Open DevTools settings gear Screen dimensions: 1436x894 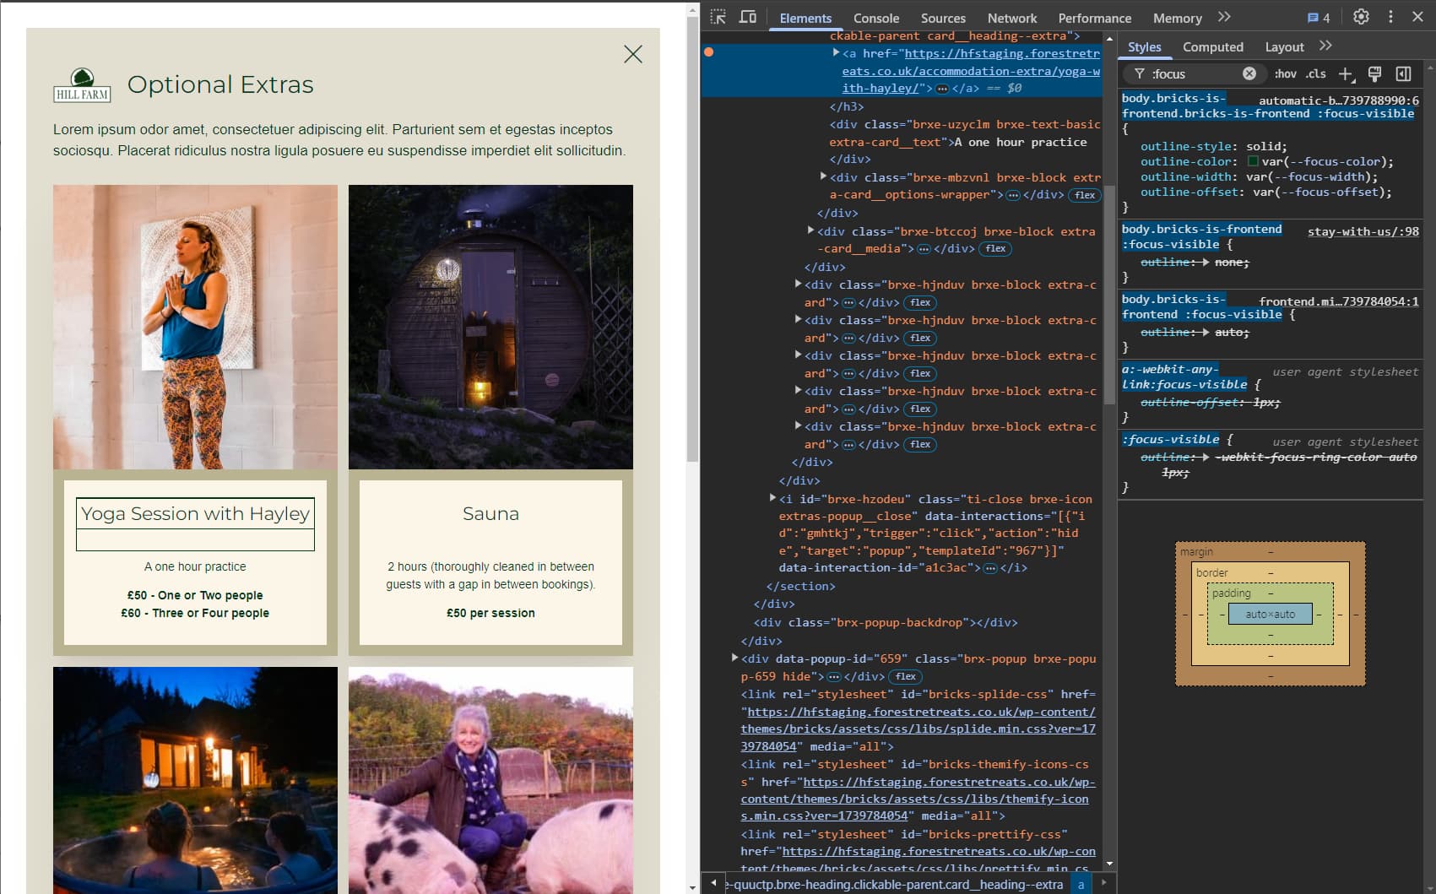point(1361,17)
